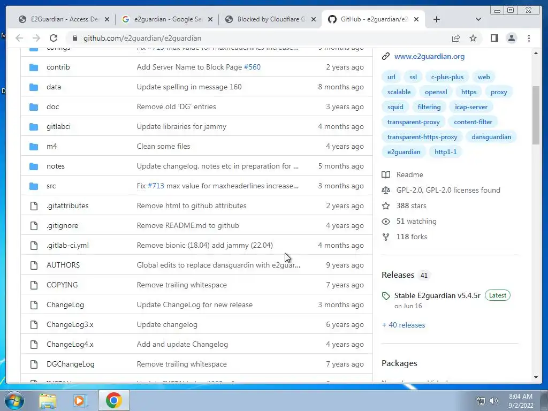548x411 pixels.
Task: Select the 'http1-1' topic tag
Action: coord(445,152)
